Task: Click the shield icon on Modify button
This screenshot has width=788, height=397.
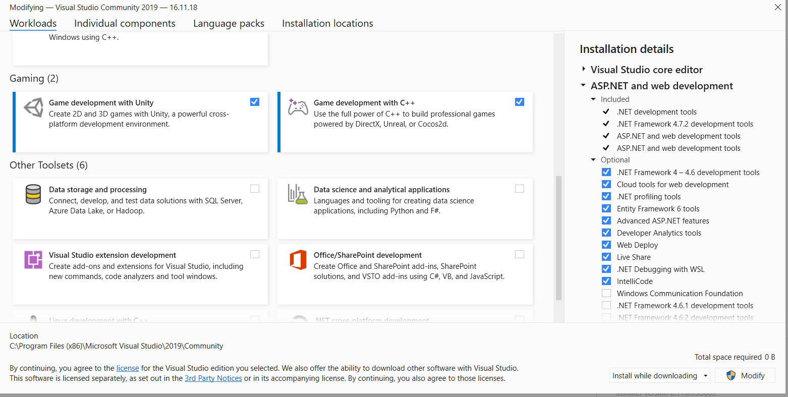Action: (731, 375)
